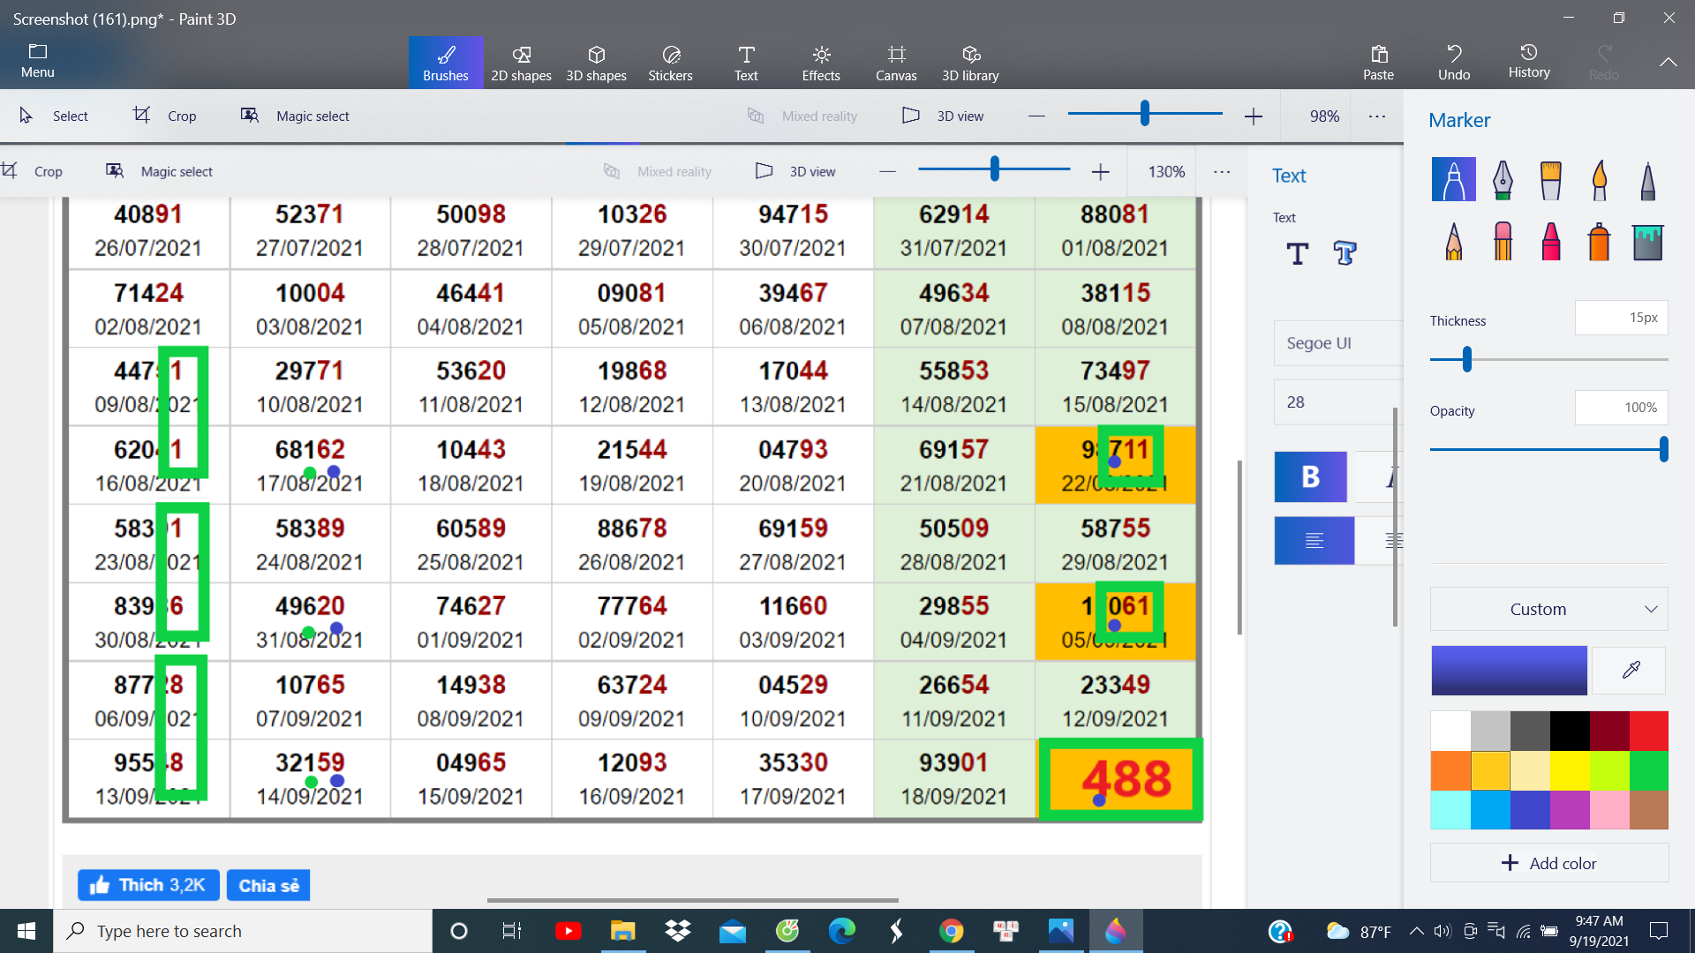This screenshot has width=1695, height=953.
Task: Open the Menu button
Action: coord(37,62)
